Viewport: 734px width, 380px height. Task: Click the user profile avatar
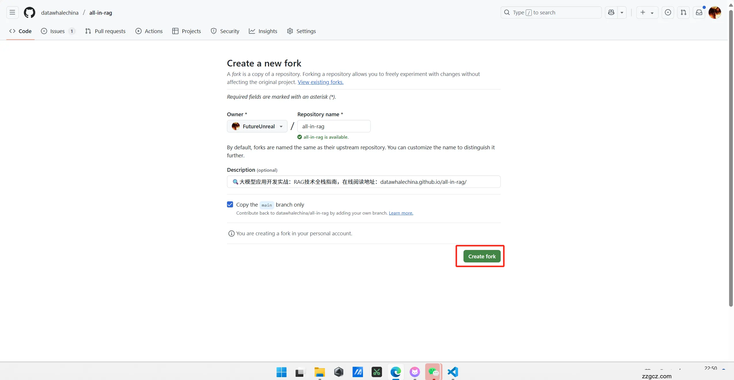[x=715, y=13]
